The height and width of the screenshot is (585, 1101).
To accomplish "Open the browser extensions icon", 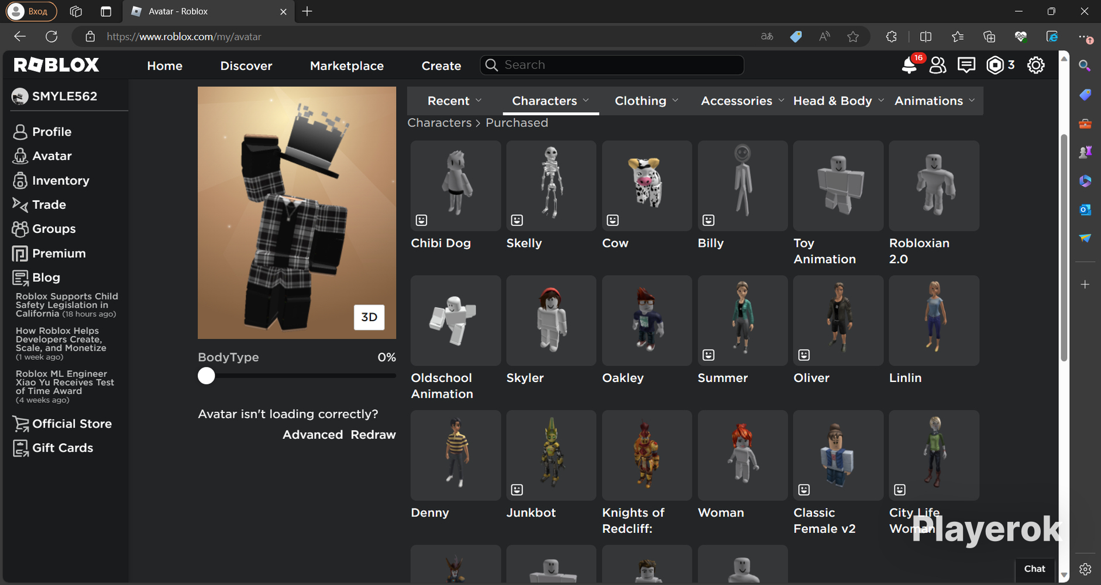I will coord(891,37).
